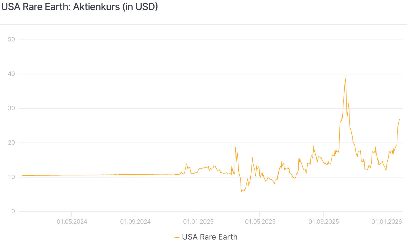Viewport: 407px width, 245px height.
Task: Select the y-axis label 20
Action: 11,143
